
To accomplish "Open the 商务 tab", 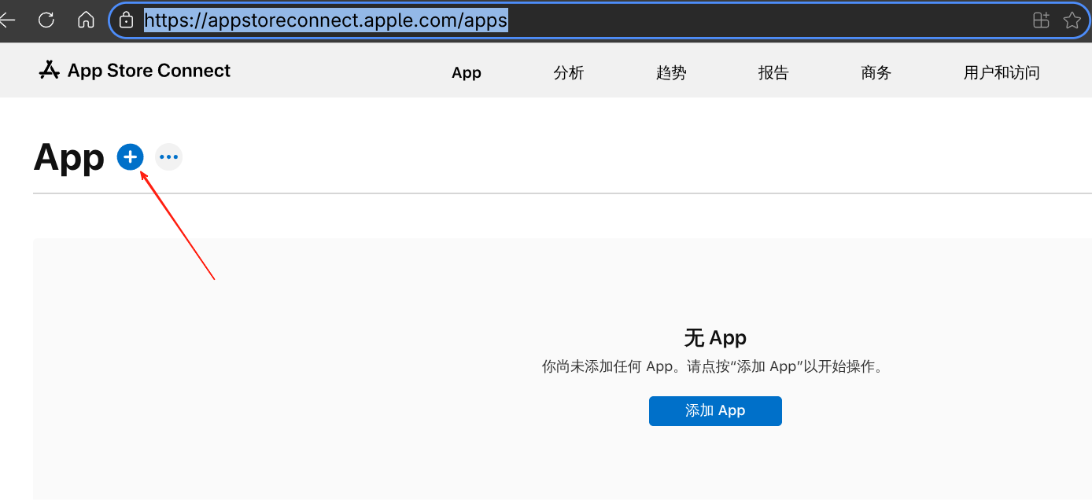I will [876, 72].
